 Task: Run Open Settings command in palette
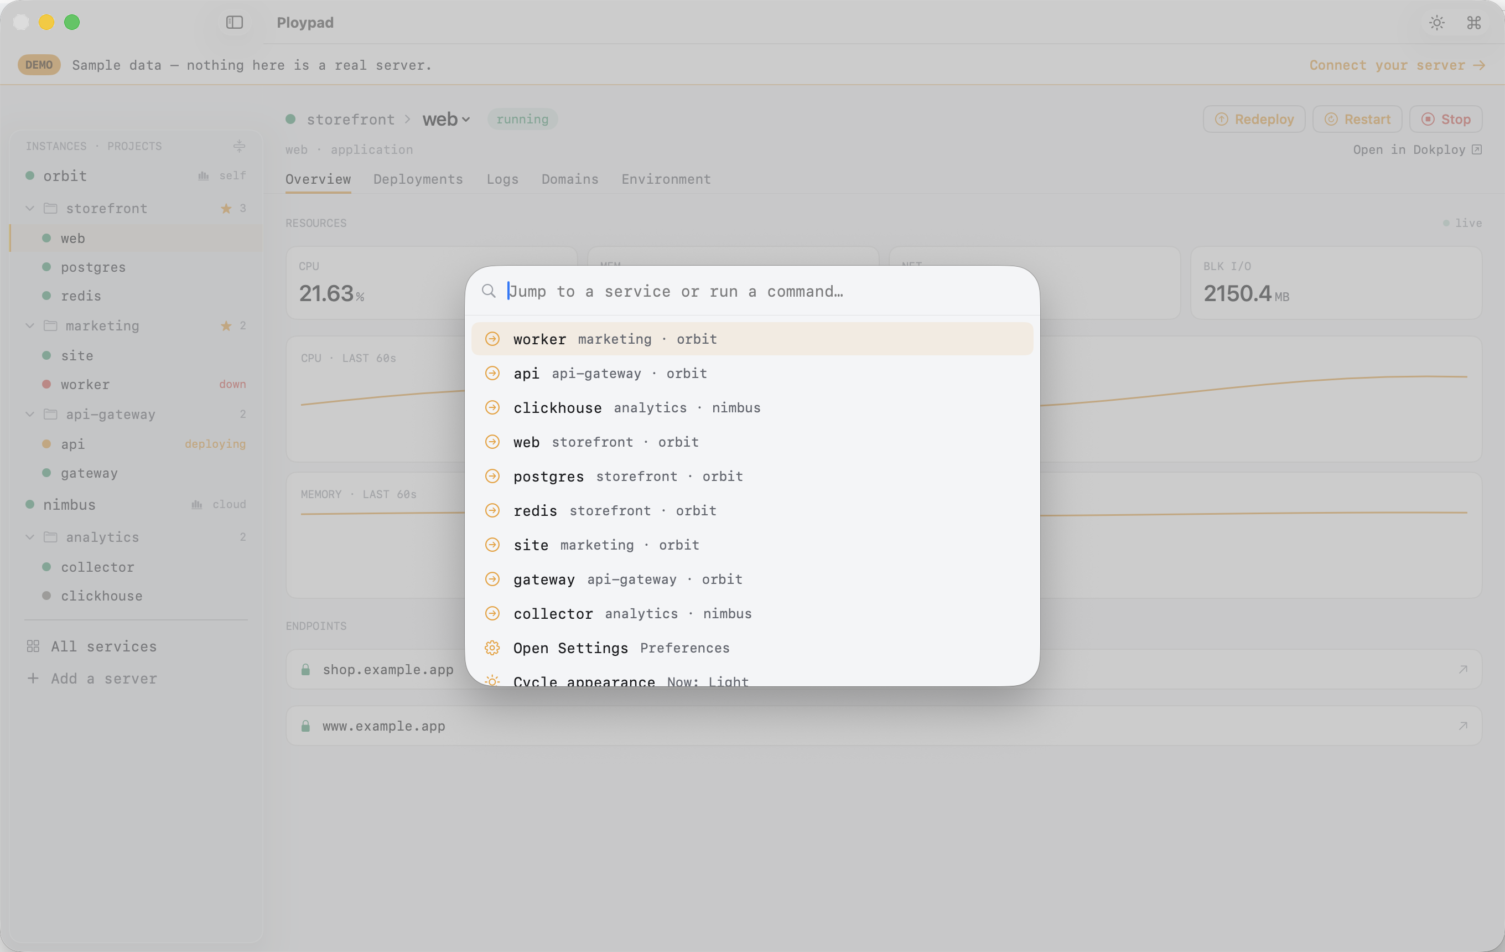click(x=752, y=648)
